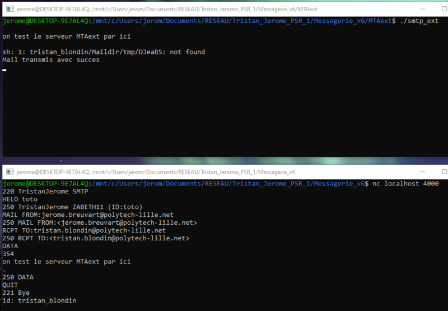The image size is (448, 311).
Task: Click the '354' response line
Action: pos(8,254)
